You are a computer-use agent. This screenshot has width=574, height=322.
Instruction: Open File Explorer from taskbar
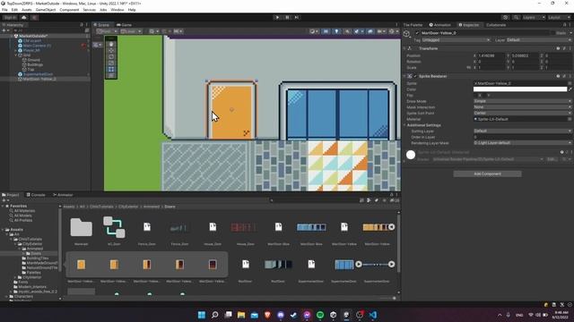[x=241, y=315]
